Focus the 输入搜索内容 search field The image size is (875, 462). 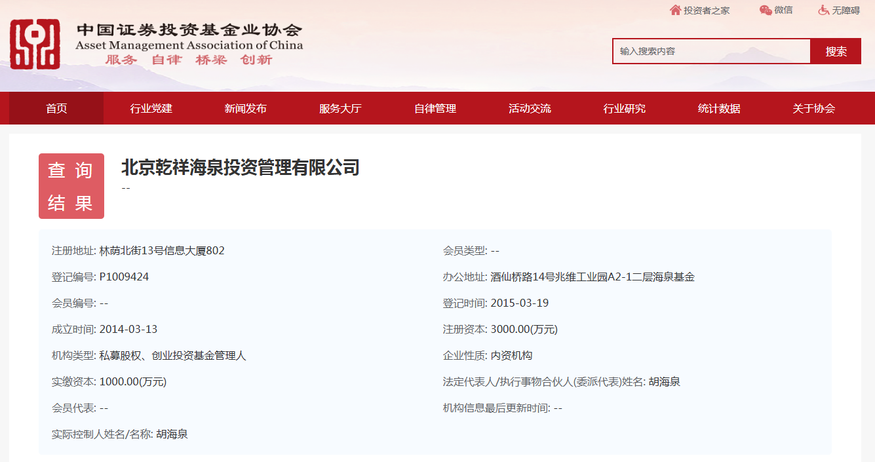711,51
